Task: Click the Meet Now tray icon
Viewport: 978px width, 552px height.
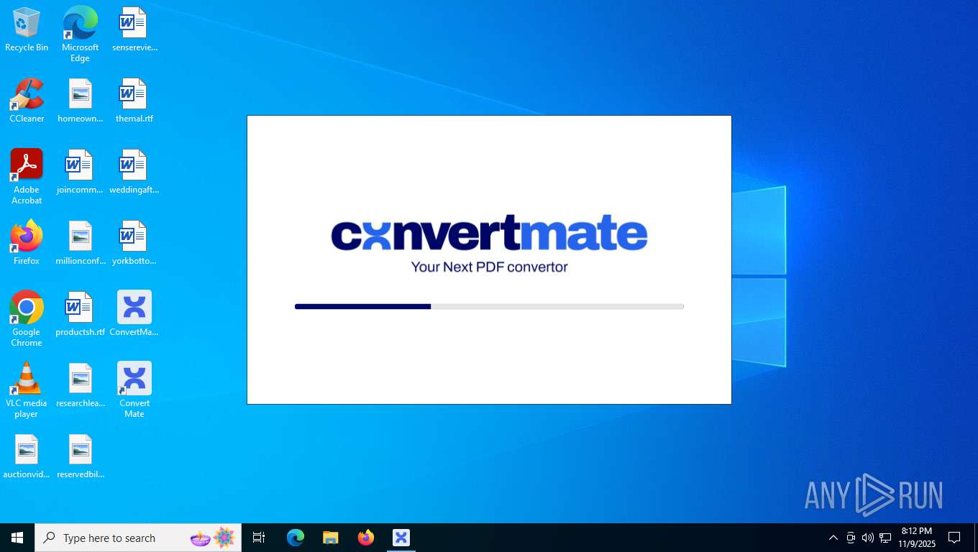Action: point(851,538)
